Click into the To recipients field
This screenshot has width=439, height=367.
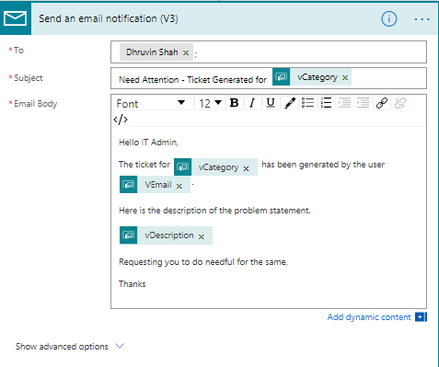(x=269, y=52)
